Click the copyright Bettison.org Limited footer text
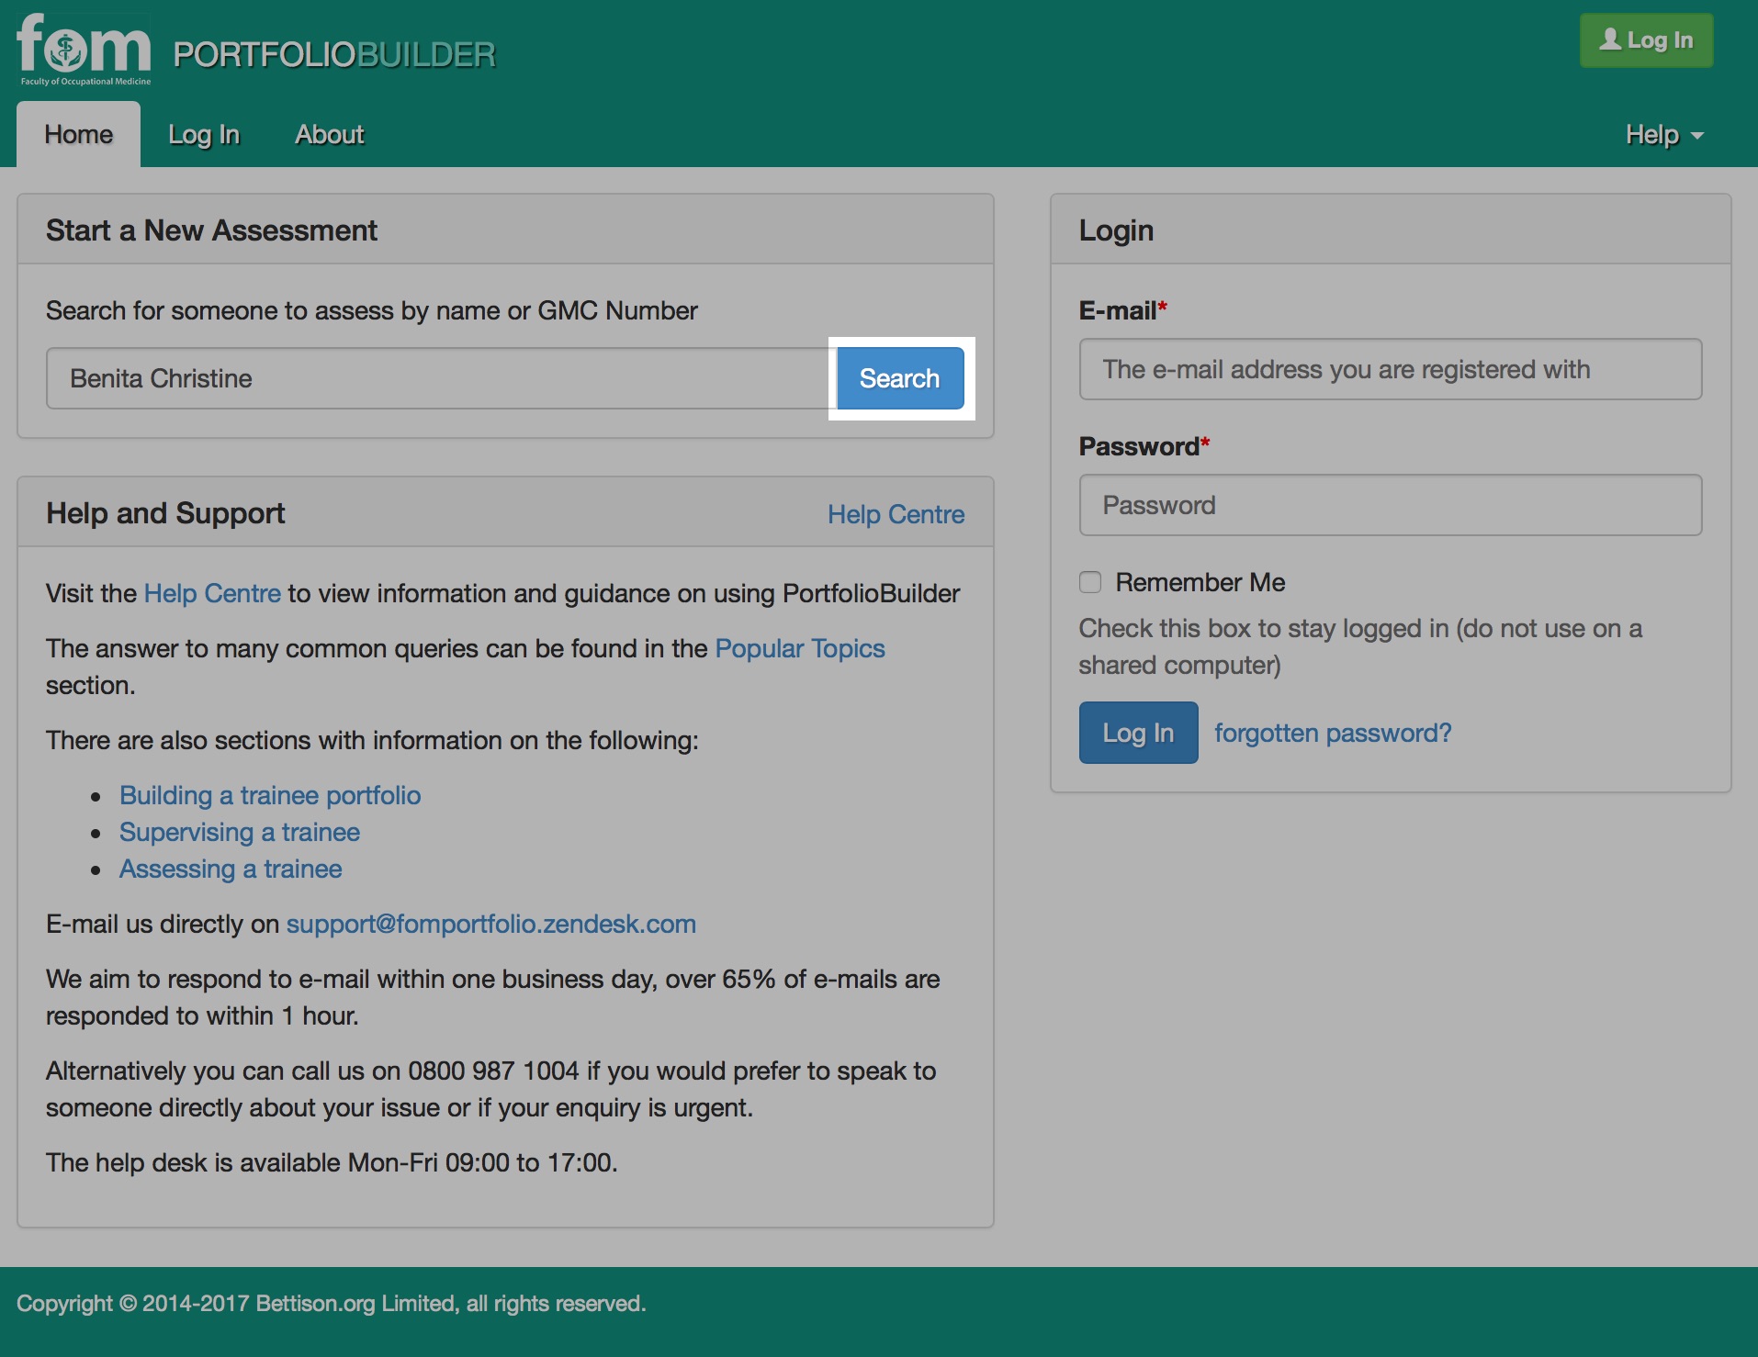Viewport: 1758px width, 1357px height. coord(332,1304)
